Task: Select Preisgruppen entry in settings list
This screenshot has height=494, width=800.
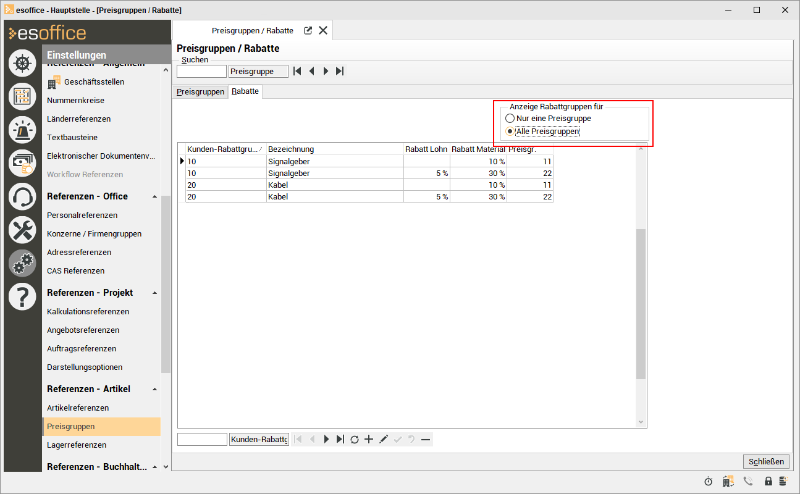Action: point(101,426)
